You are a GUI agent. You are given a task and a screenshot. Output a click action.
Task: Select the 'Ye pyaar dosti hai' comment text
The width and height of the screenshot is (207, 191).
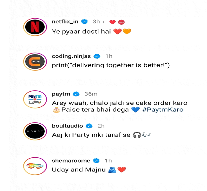coord(81,32)
